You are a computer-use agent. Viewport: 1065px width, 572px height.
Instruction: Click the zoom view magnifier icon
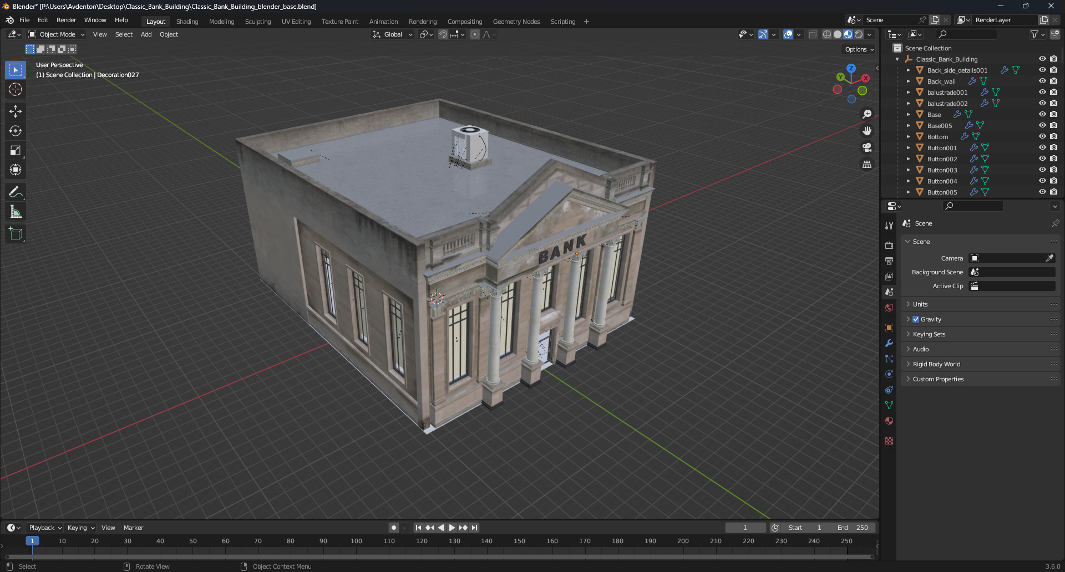pyautogui.click(x=867, y=114)
